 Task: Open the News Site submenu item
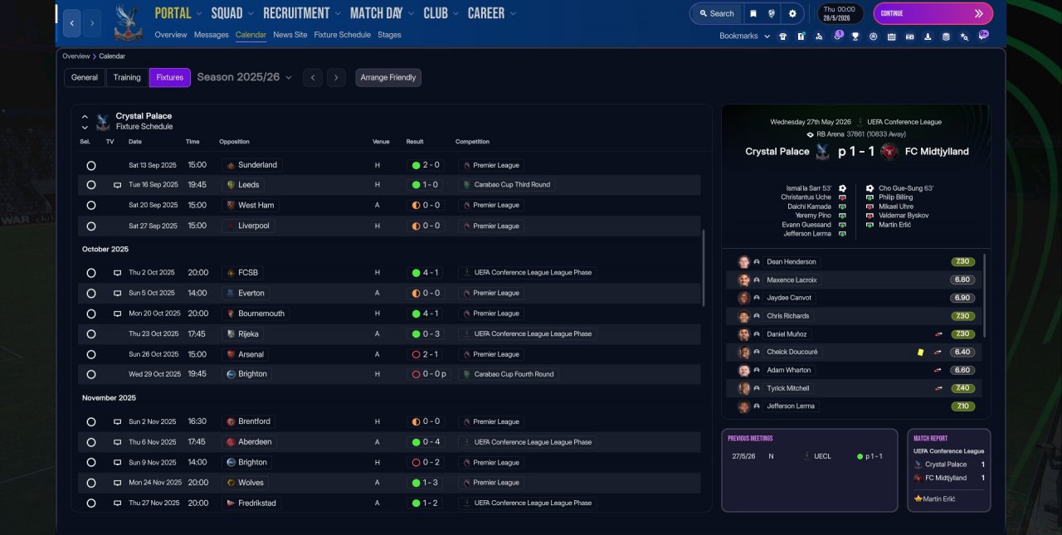coord(290,35)
